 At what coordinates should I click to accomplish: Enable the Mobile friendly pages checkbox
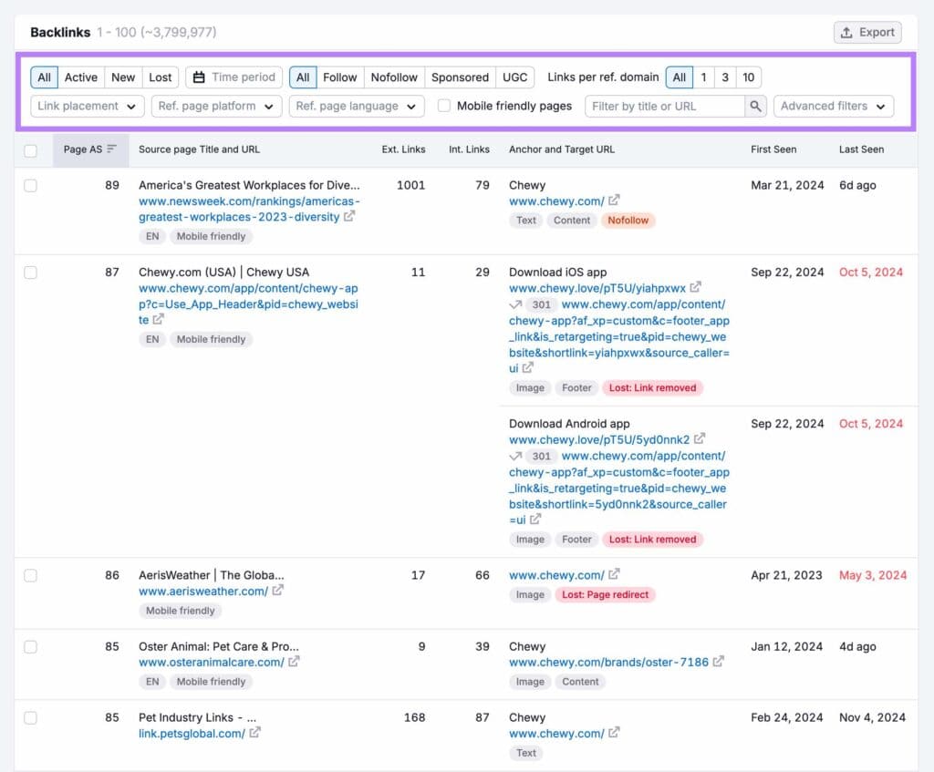(444, 106)
